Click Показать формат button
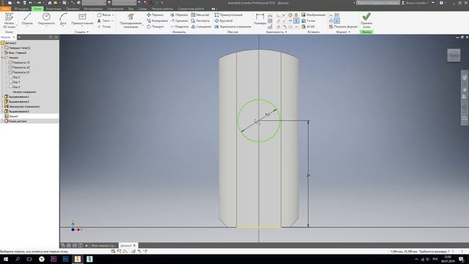Viewport: 469px width, 264px height. coord(343,26)
